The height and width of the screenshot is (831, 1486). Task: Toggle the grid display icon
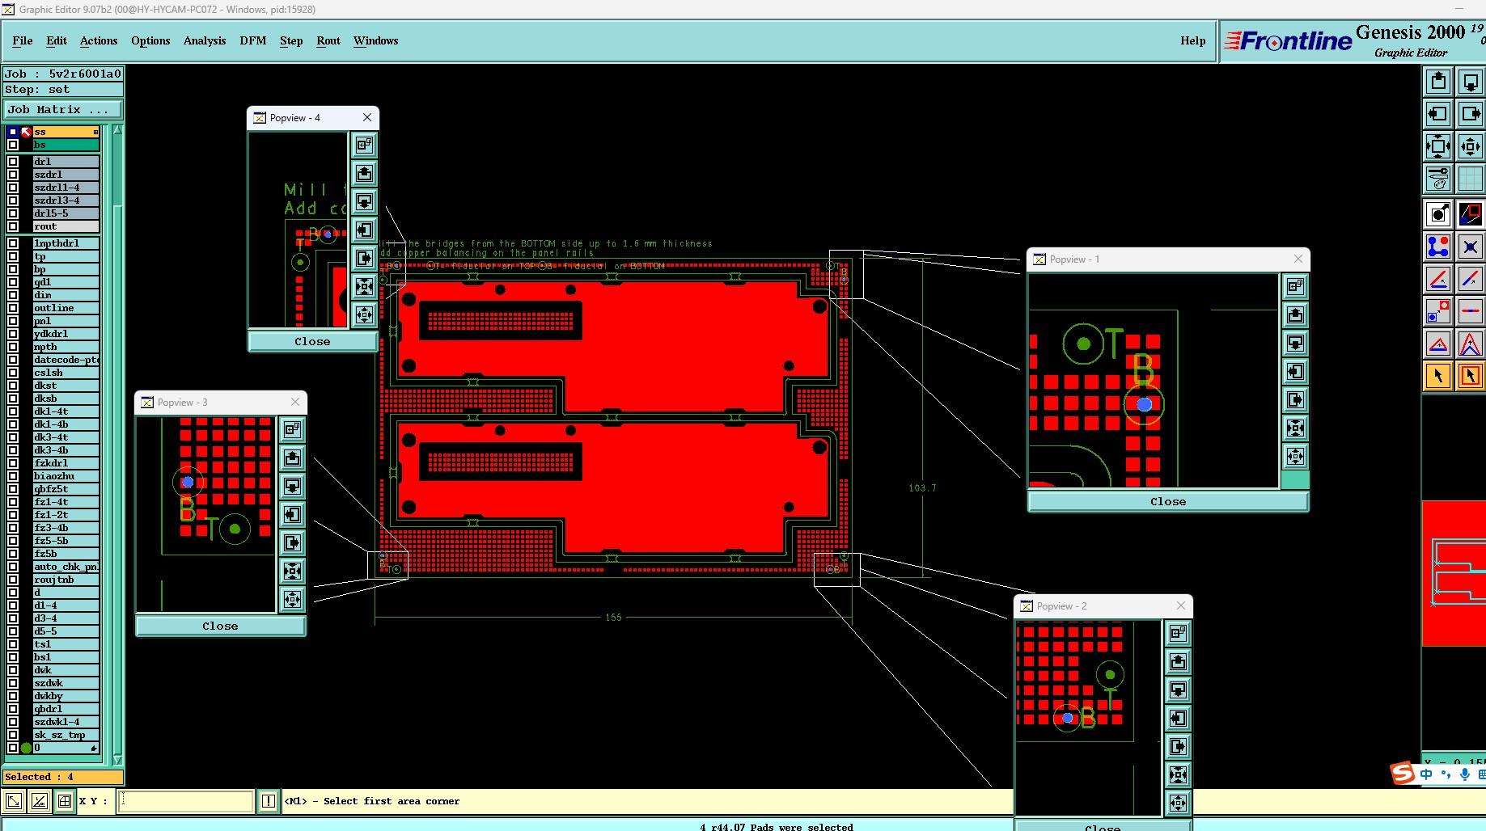1470,179
